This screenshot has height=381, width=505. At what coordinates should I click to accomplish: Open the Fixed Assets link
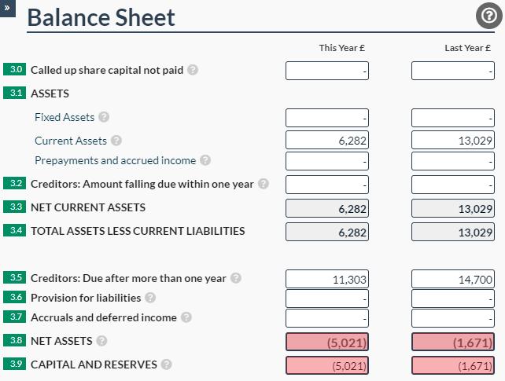pos(65,117)
